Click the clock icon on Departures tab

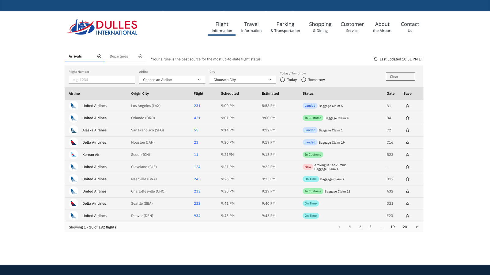(140, 56)
